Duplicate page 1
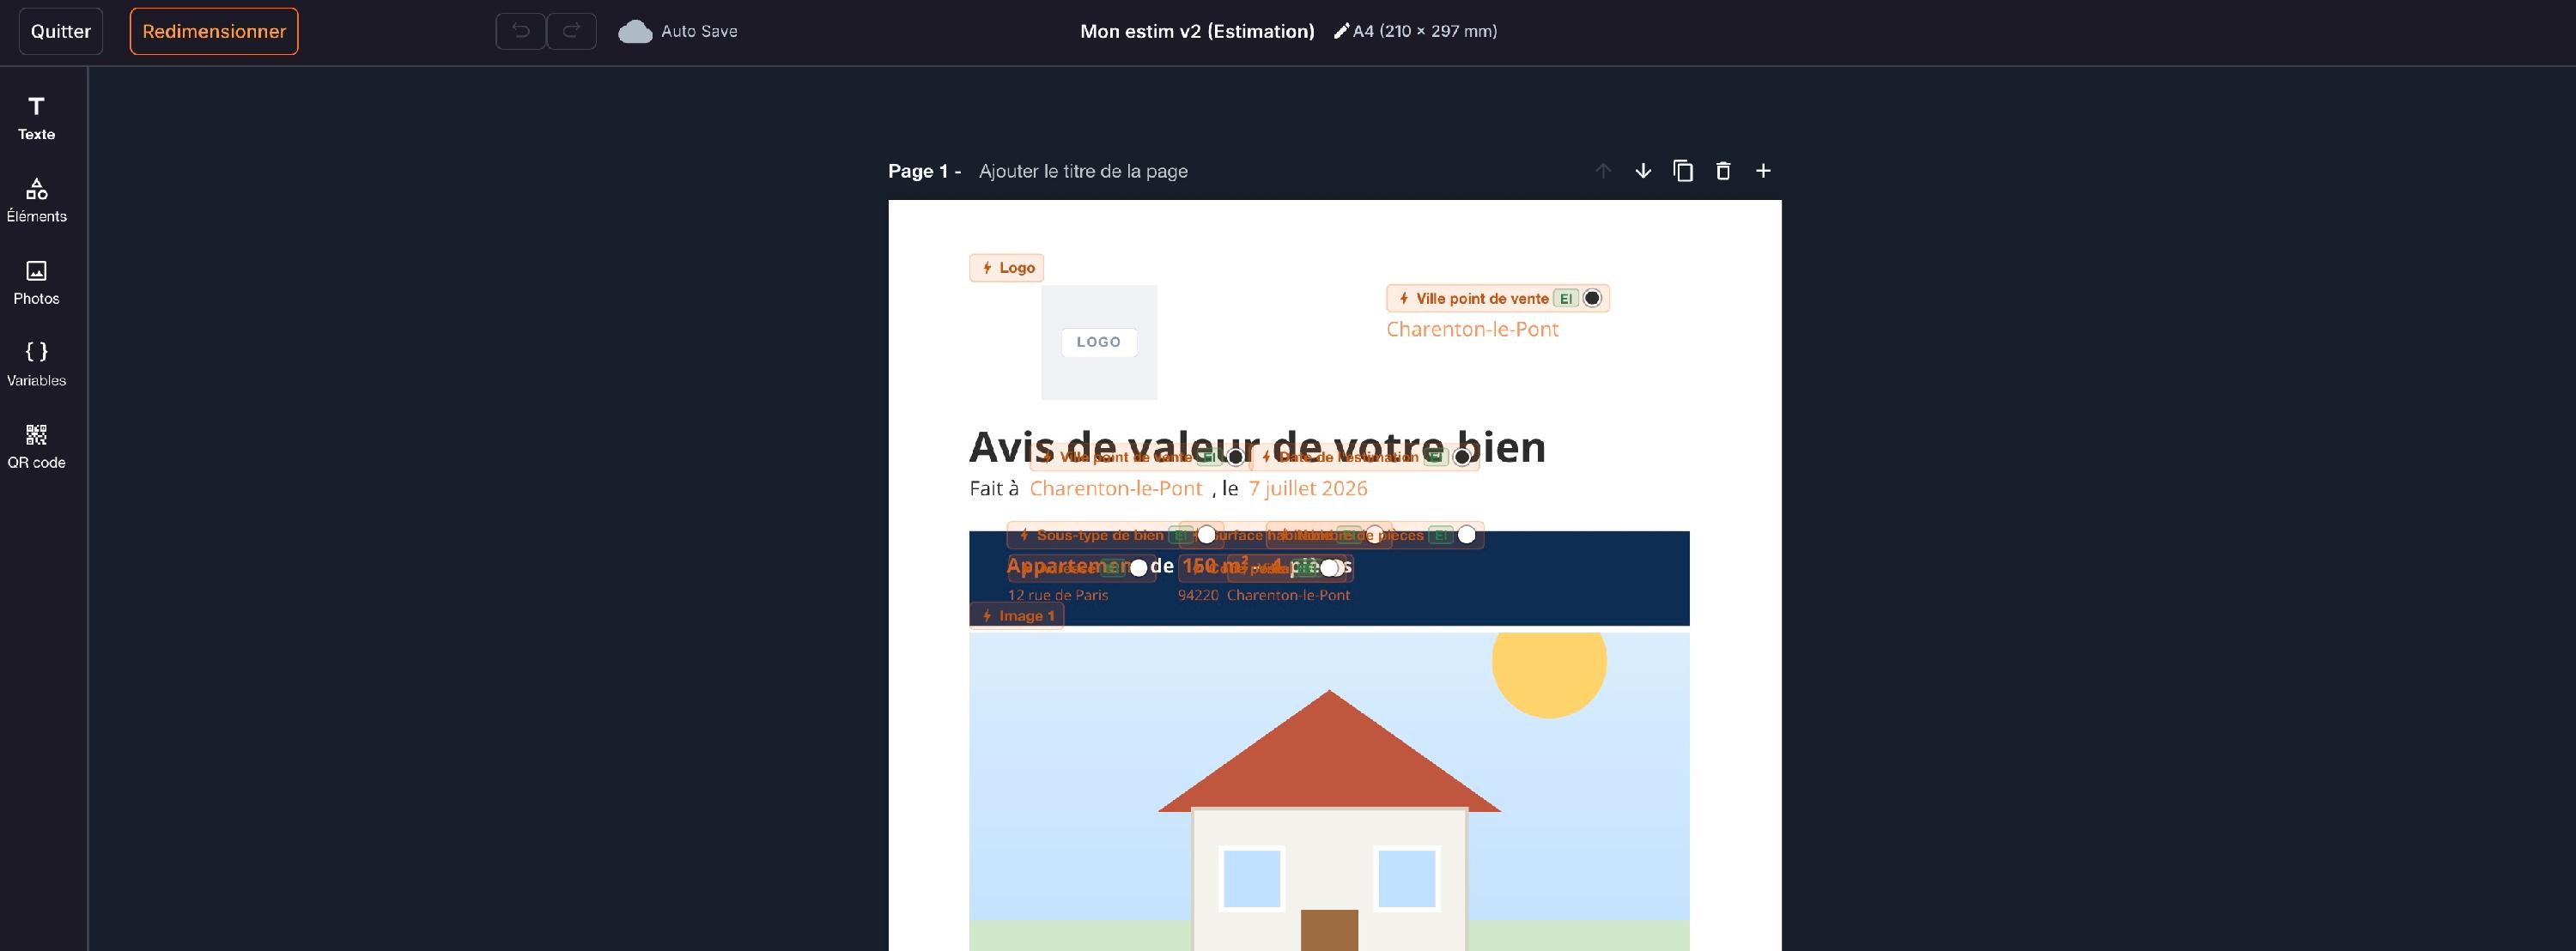This screenshot has width=2576, height=951. [1683, 171]
